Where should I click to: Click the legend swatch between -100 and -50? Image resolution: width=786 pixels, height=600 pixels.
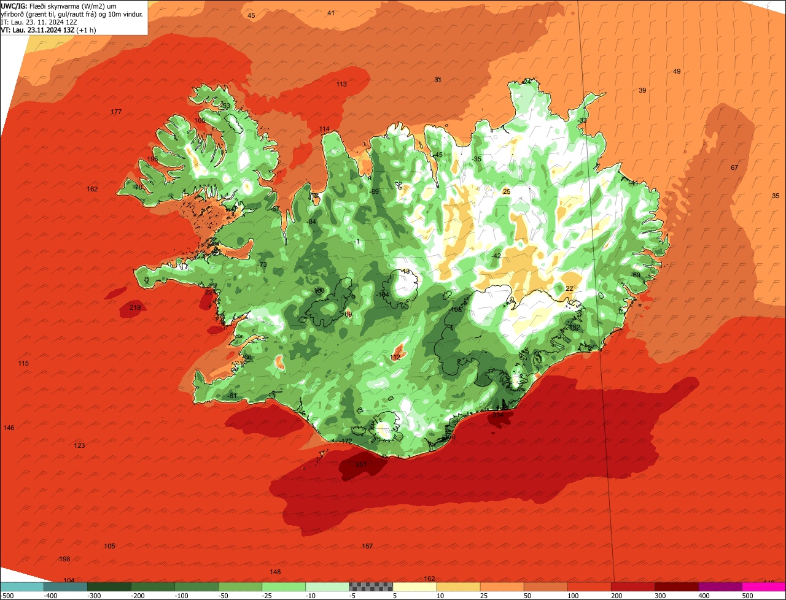(196, 587)
